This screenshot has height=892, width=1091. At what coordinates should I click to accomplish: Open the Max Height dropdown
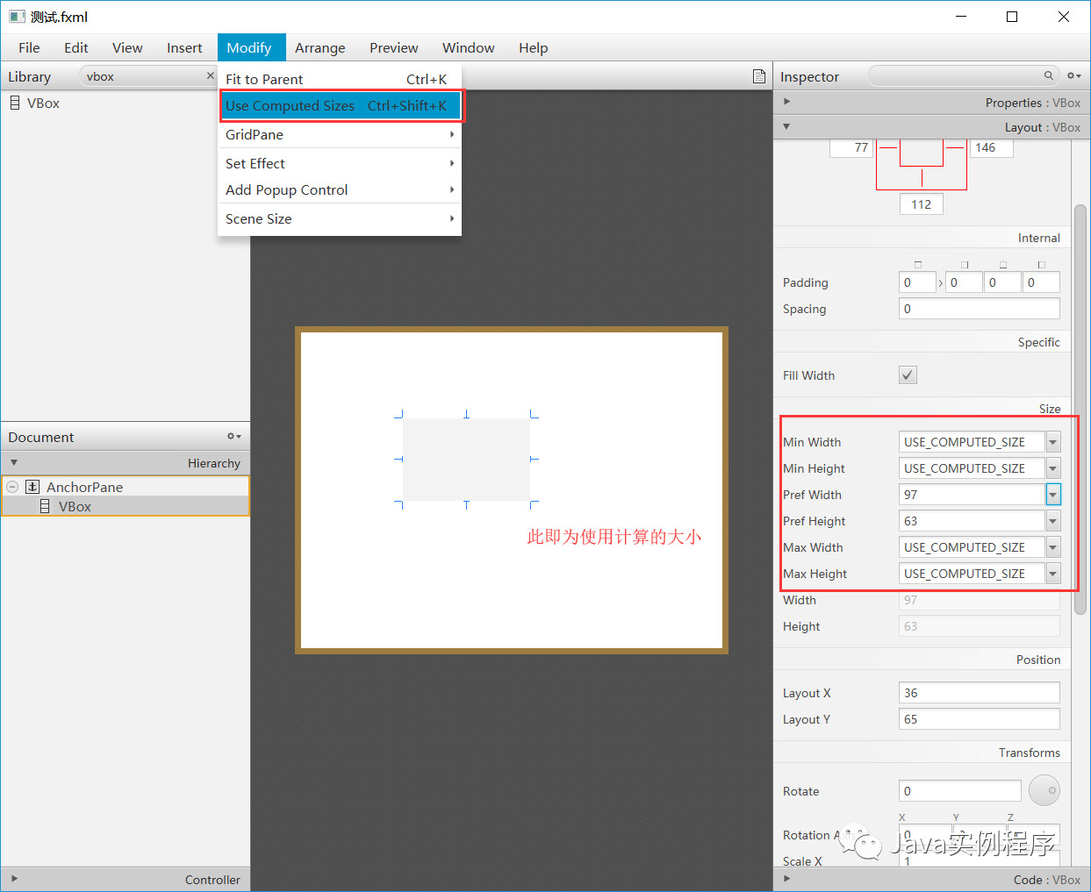tap(1052, 573)
